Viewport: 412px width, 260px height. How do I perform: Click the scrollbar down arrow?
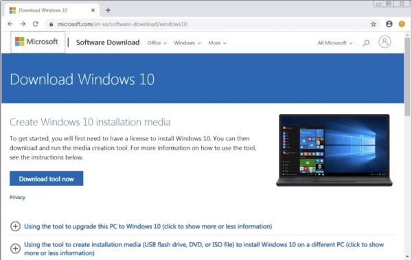[407, 257]
